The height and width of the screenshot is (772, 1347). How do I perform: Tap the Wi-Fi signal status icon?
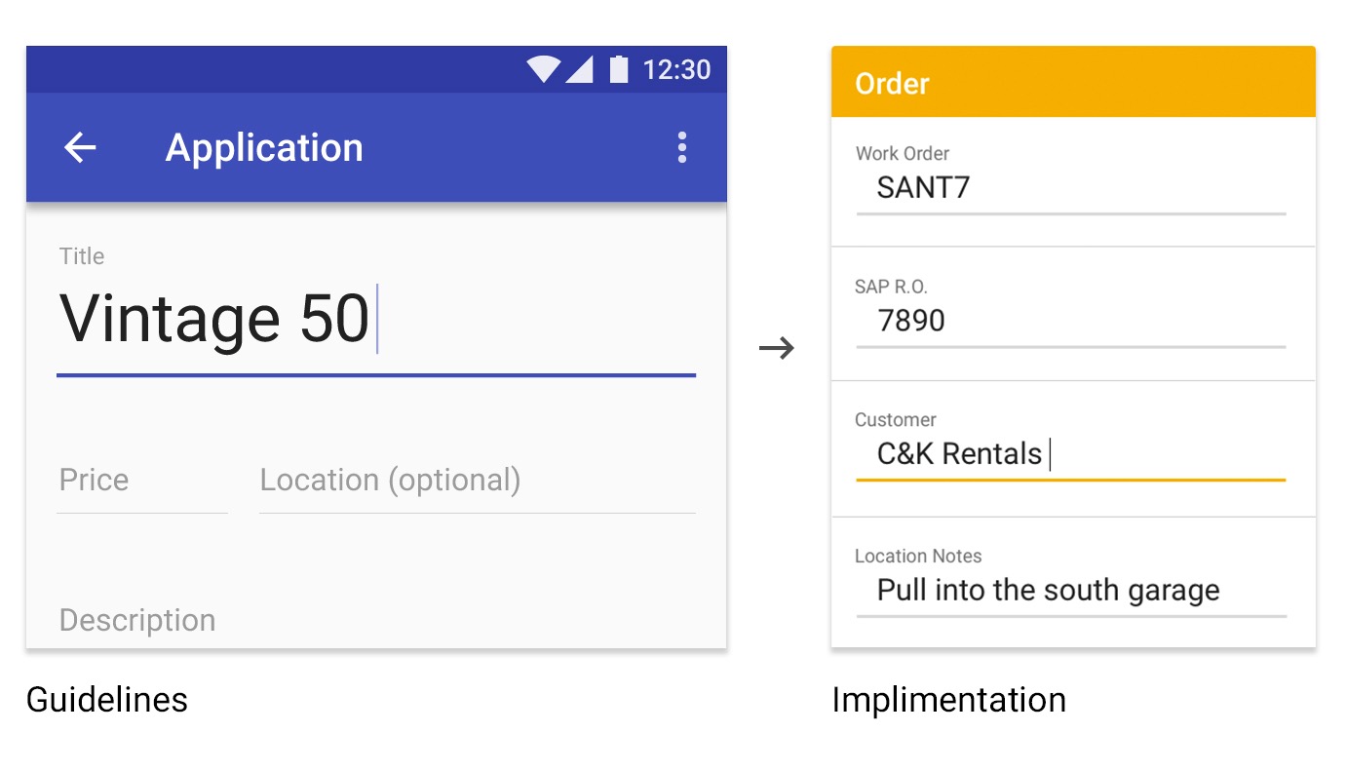[x=543, y=69]
